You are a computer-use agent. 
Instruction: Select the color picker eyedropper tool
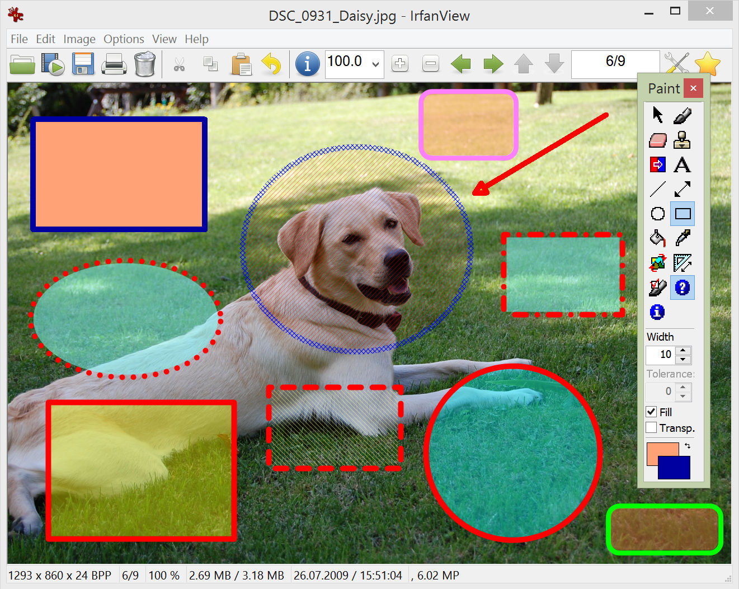(x=682, y=238)
